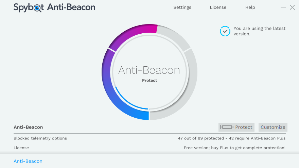This screenshot has width=299, height=168.
Task: Click the latest version checkmark icon
Action: coord(225,31)
